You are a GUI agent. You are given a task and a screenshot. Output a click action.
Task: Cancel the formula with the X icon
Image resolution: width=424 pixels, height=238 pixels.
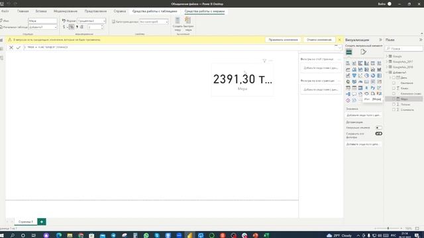(11, 48)
